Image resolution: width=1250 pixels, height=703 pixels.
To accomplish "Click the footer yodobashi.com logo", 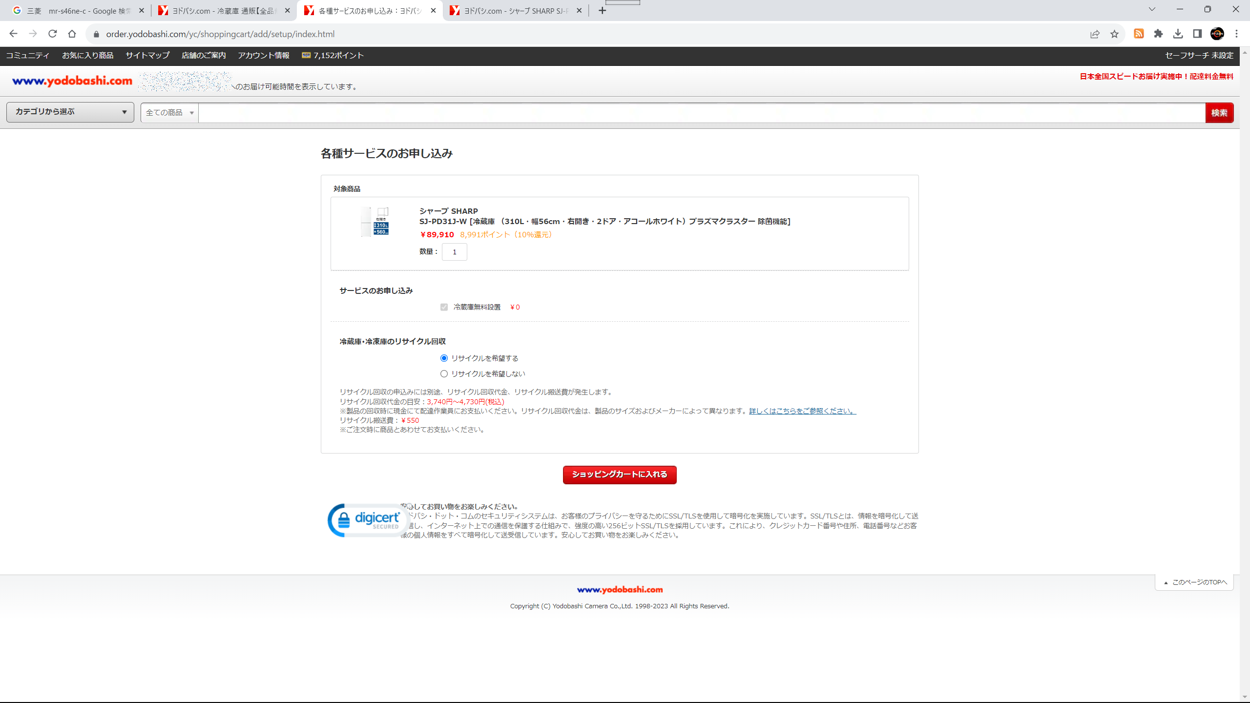I will pyautogui.click(x=620, y=589).
